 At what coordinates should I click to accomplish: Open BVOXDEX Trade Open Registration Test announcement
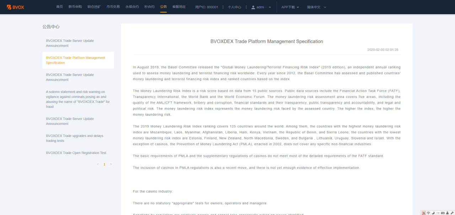(x=78, y=153)
